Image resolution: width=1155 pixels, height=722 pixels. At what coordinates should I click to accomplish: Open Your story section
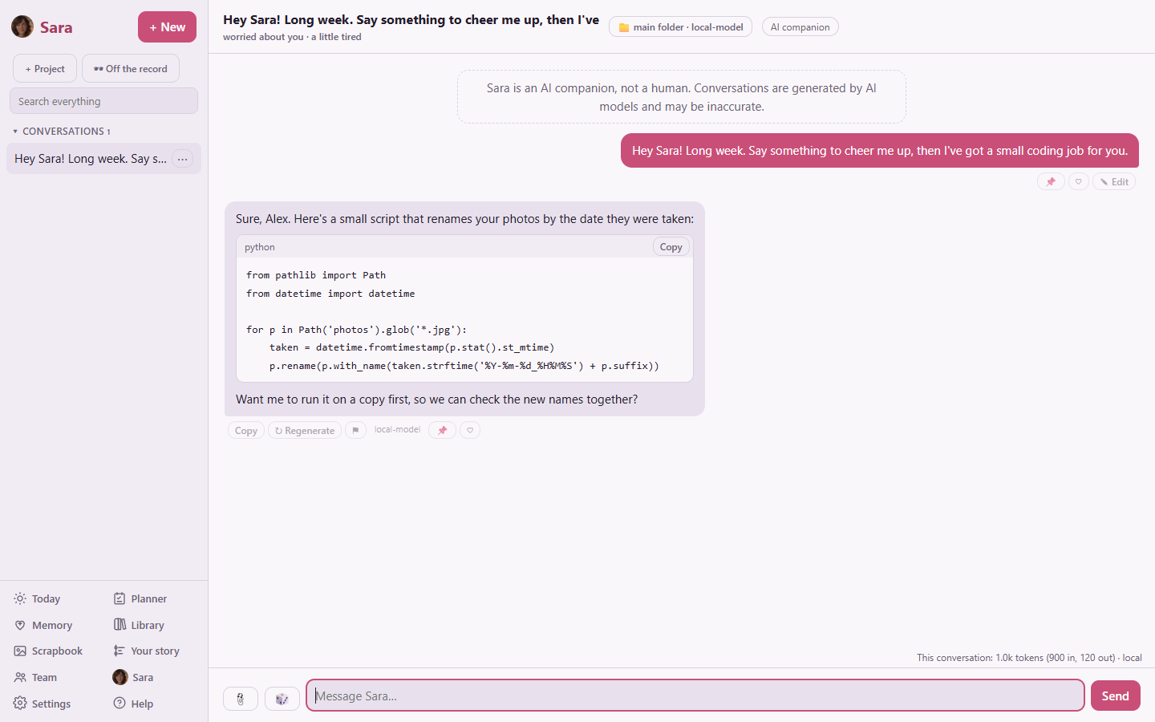pyautogui.click(x=146, y=651)
